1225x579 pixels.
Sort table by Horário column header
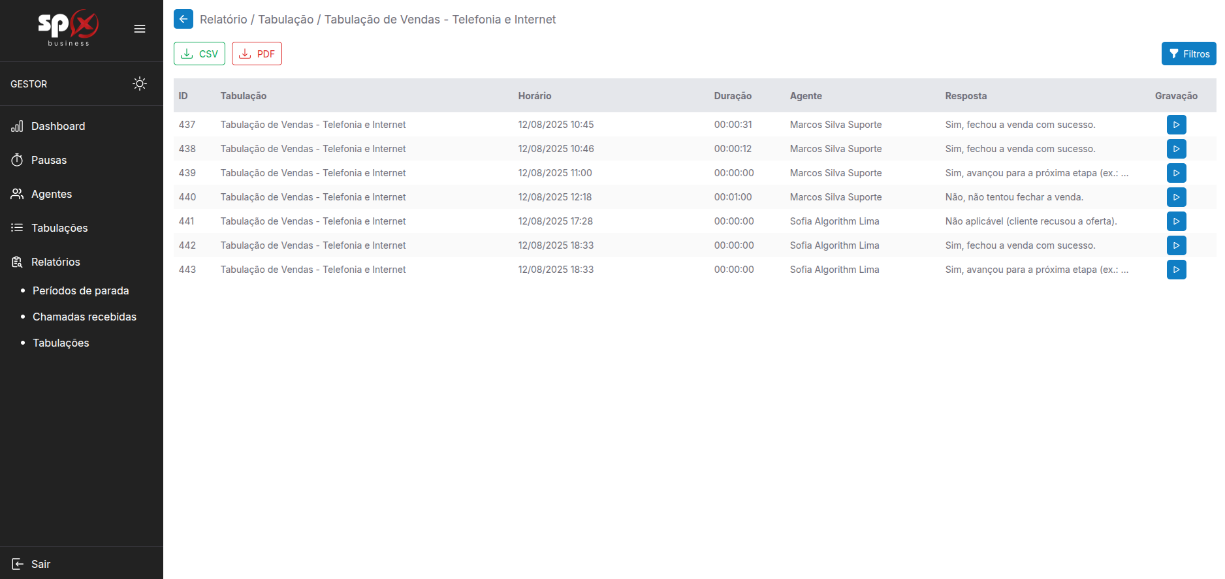click(x=535, y=96)
